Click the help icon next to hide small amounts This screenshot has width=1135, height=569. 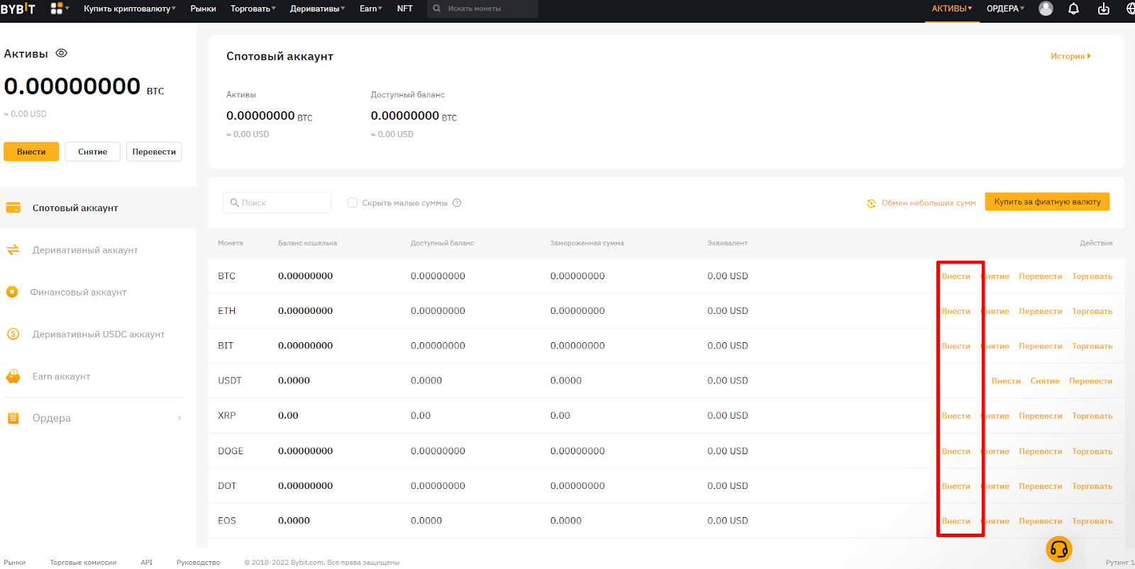tap(457, 203)
